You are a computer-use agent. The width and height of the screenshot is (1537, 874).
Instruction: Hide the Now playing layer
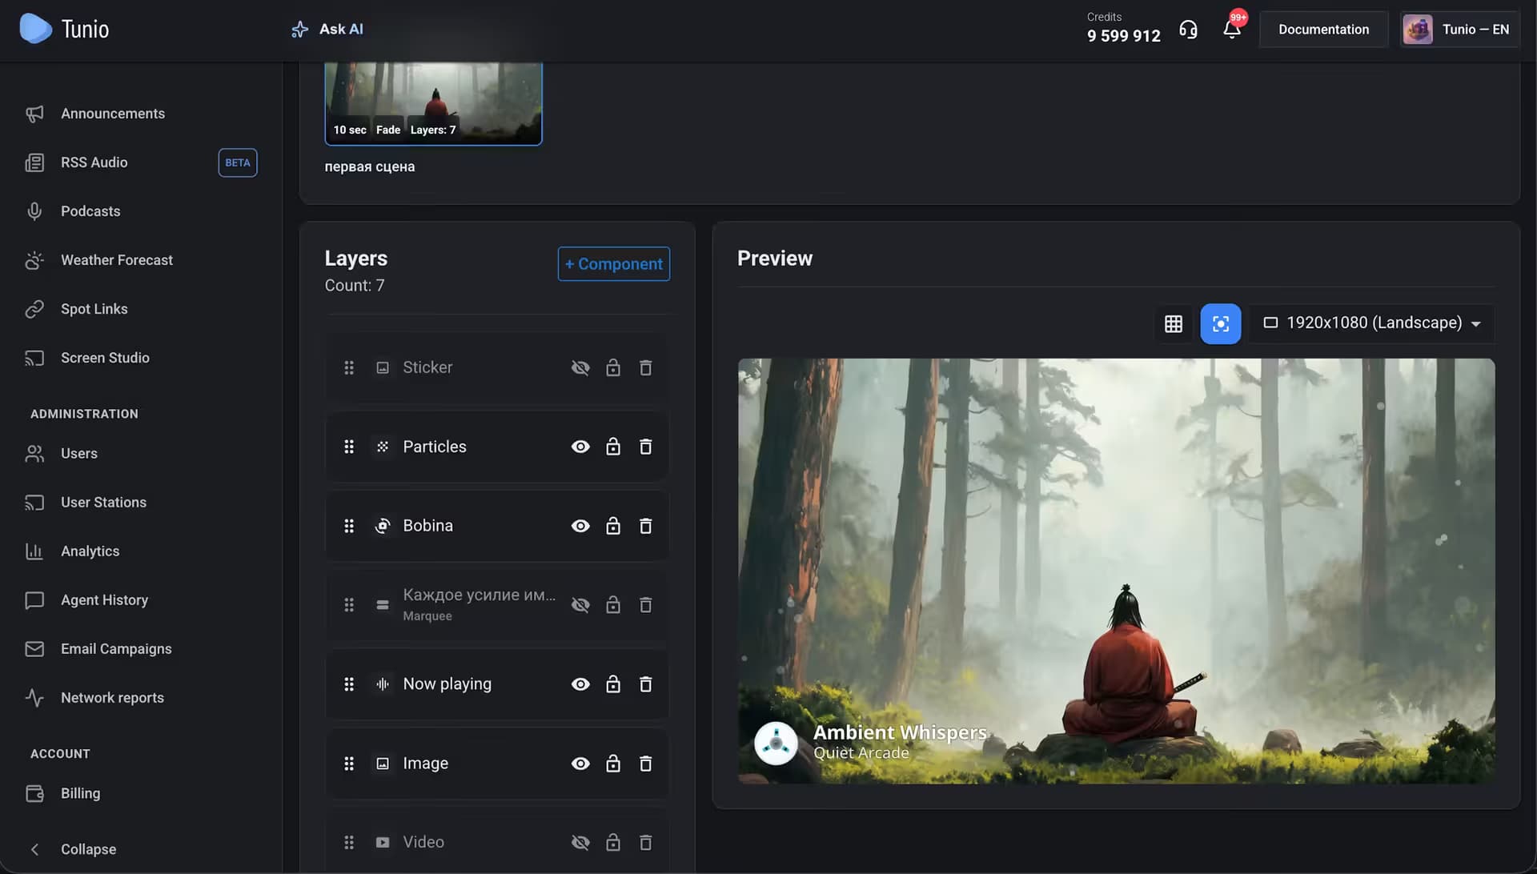(x=580, y=685)
